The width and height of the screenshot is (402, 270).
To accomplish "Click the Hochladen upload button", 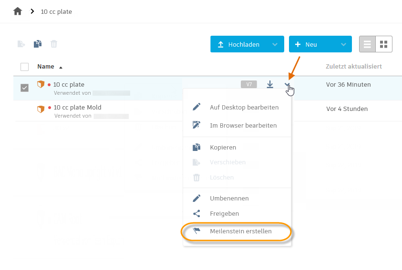I will click(x=238, y=44).
